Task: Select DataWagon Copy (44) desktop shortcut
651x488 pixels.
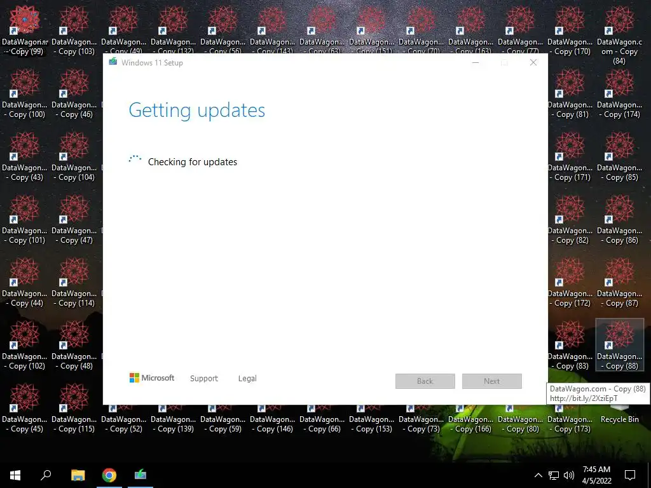Action: point(25,283)
